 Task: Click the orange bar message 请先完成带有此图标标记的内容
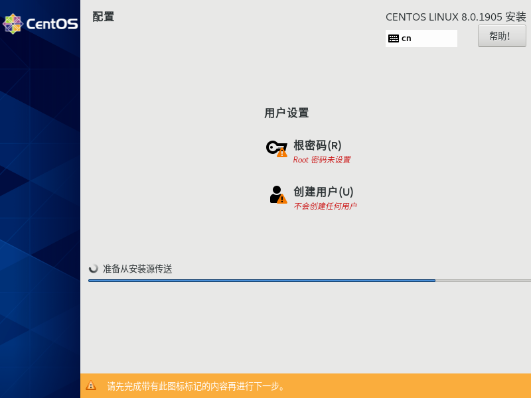pos(196,386)
